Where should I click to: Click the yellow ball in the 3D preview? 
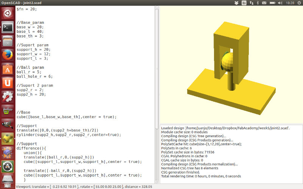pyautogui.click(x=228, y=62)
